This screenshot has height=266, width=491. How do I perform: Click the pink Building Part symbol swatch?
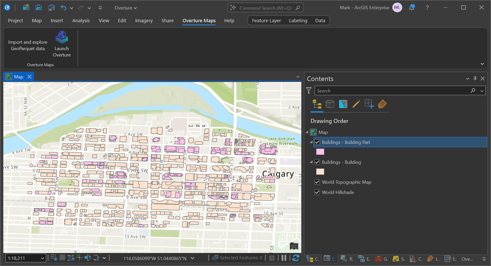tap(320, 152)
